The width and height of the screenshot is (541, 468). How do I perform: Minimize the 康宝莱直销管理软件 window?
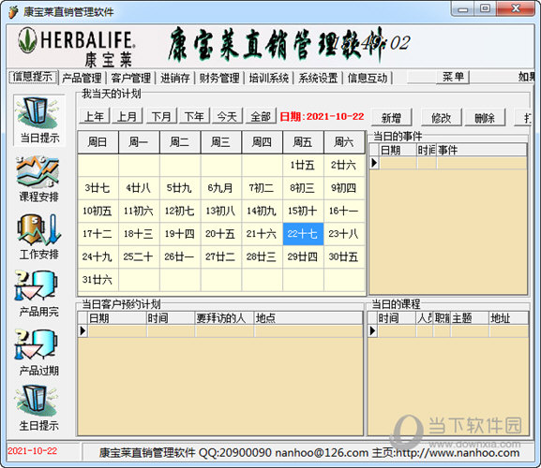point(463,9)
